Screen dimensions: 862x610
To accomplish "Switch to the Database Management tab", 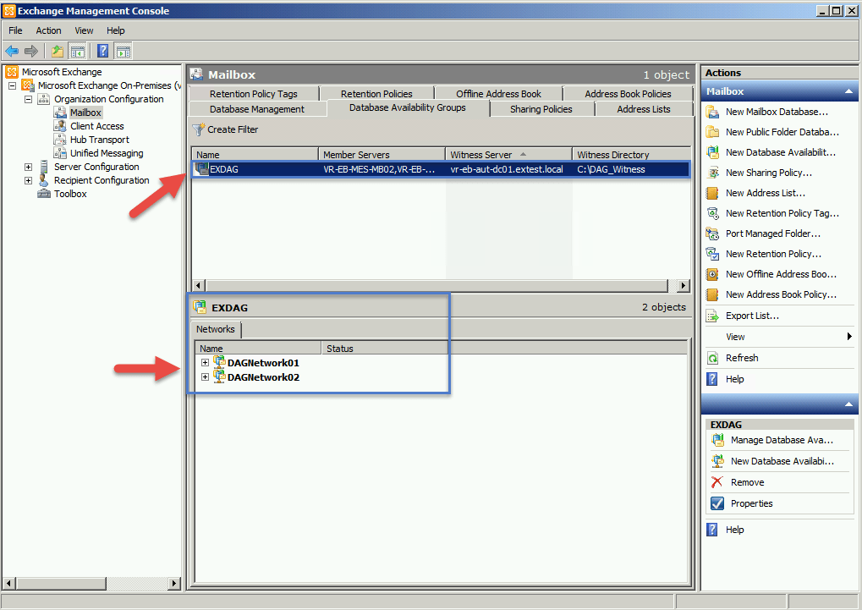I will 256,109.
